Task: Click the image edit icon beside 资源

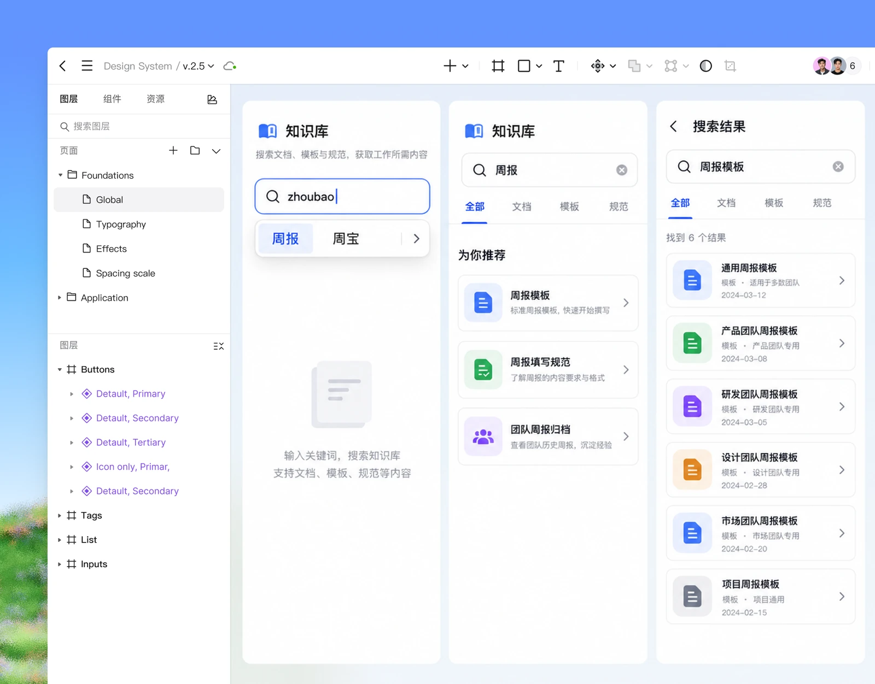Action: click(212, 99)
